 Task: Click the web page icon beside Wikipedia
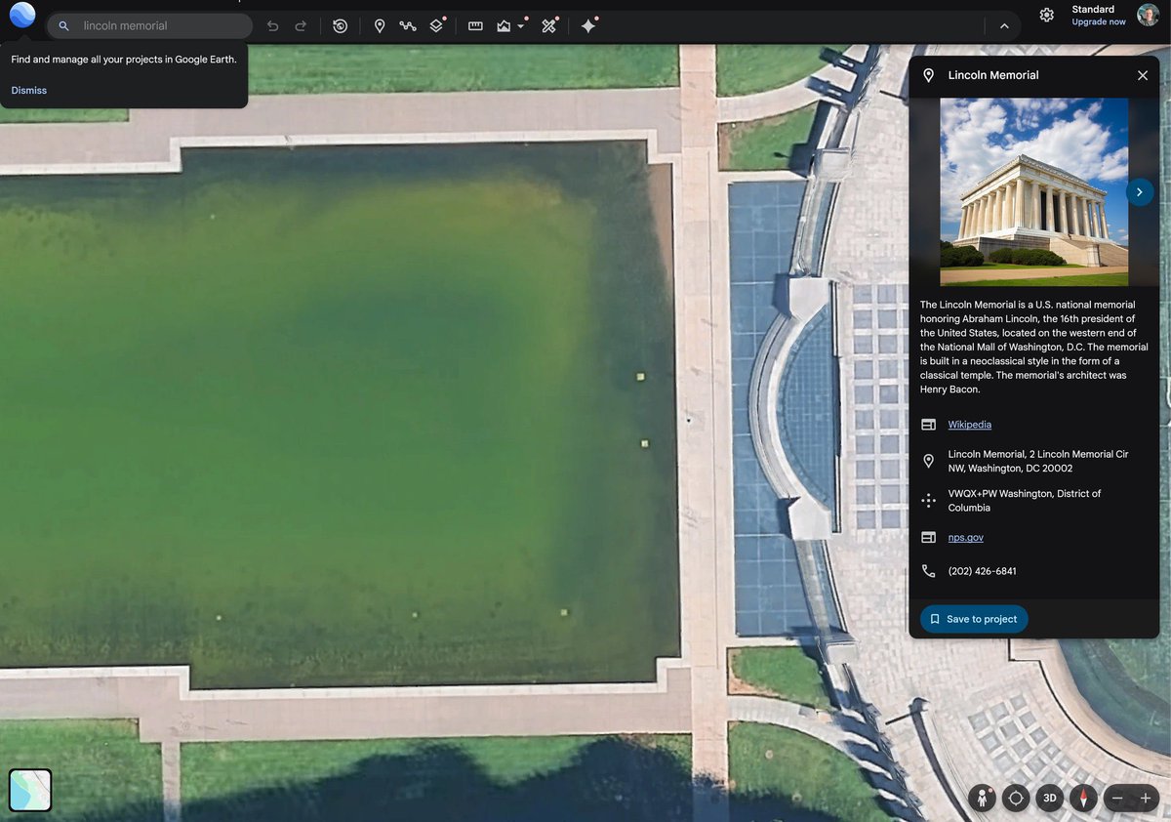click(x=928, y=425)
